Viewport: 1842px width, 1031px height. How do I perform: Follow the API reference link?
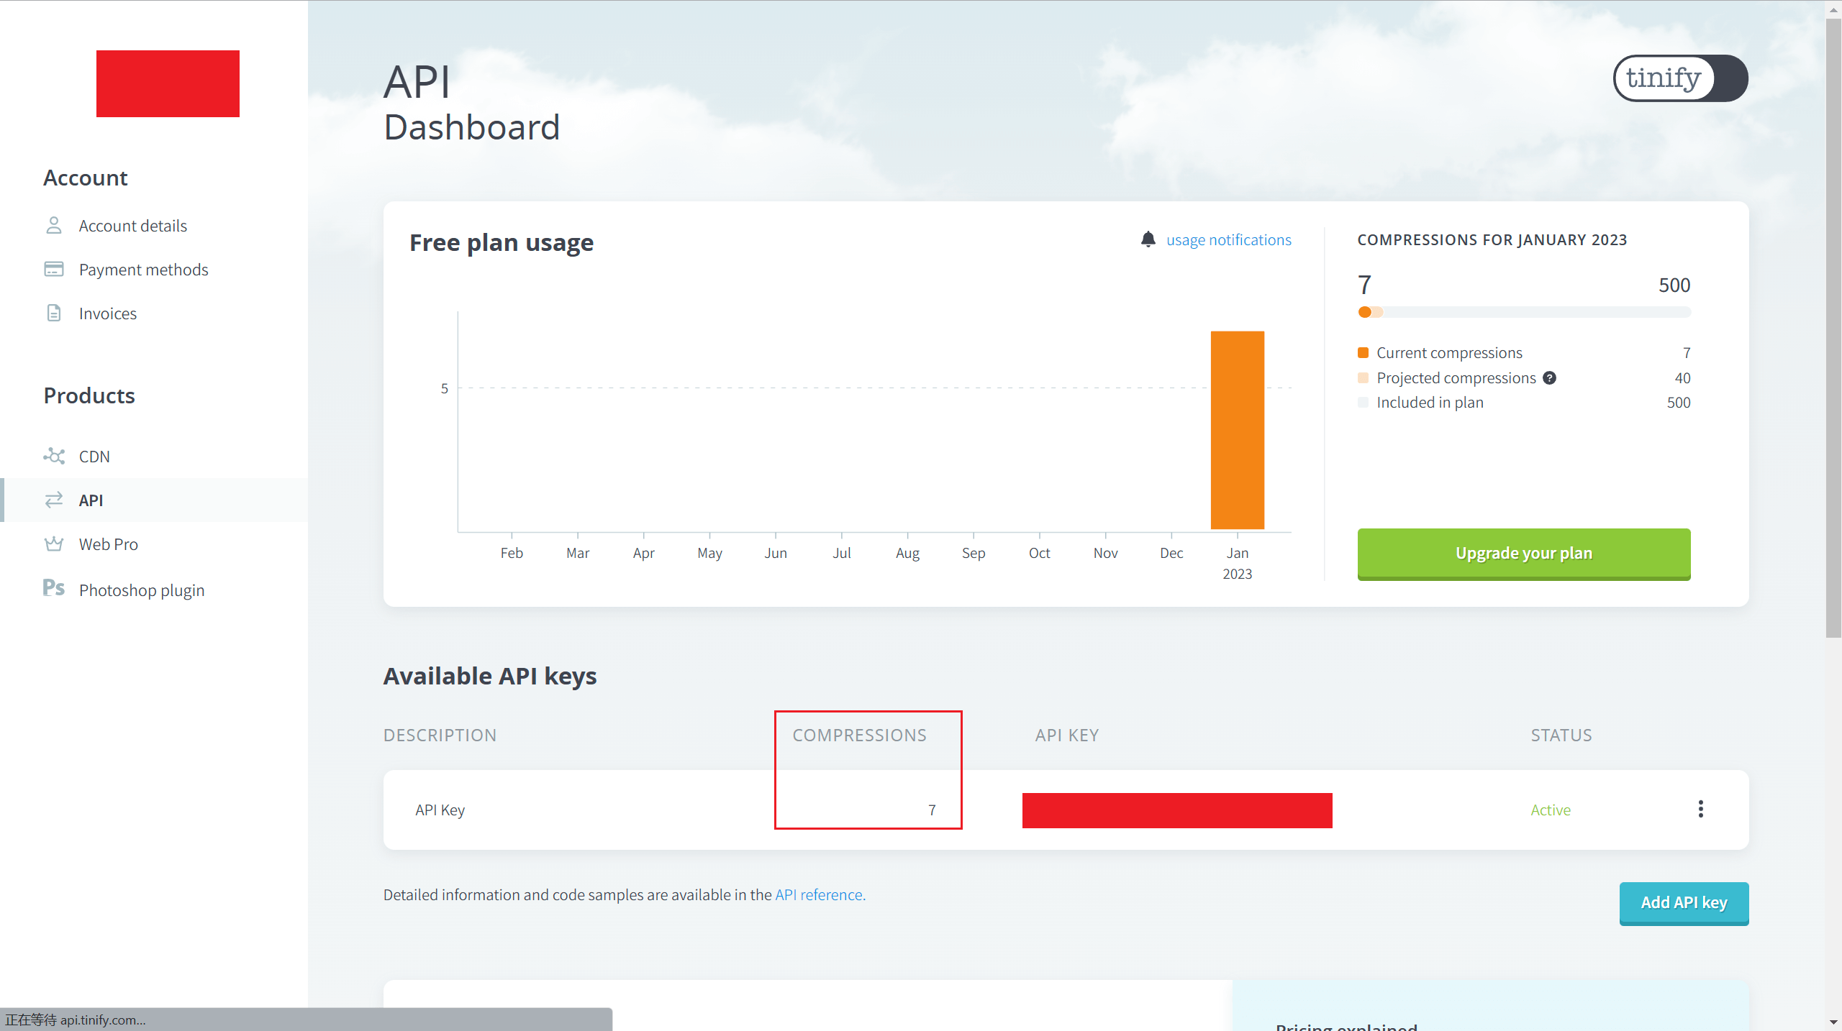point(820,894)
